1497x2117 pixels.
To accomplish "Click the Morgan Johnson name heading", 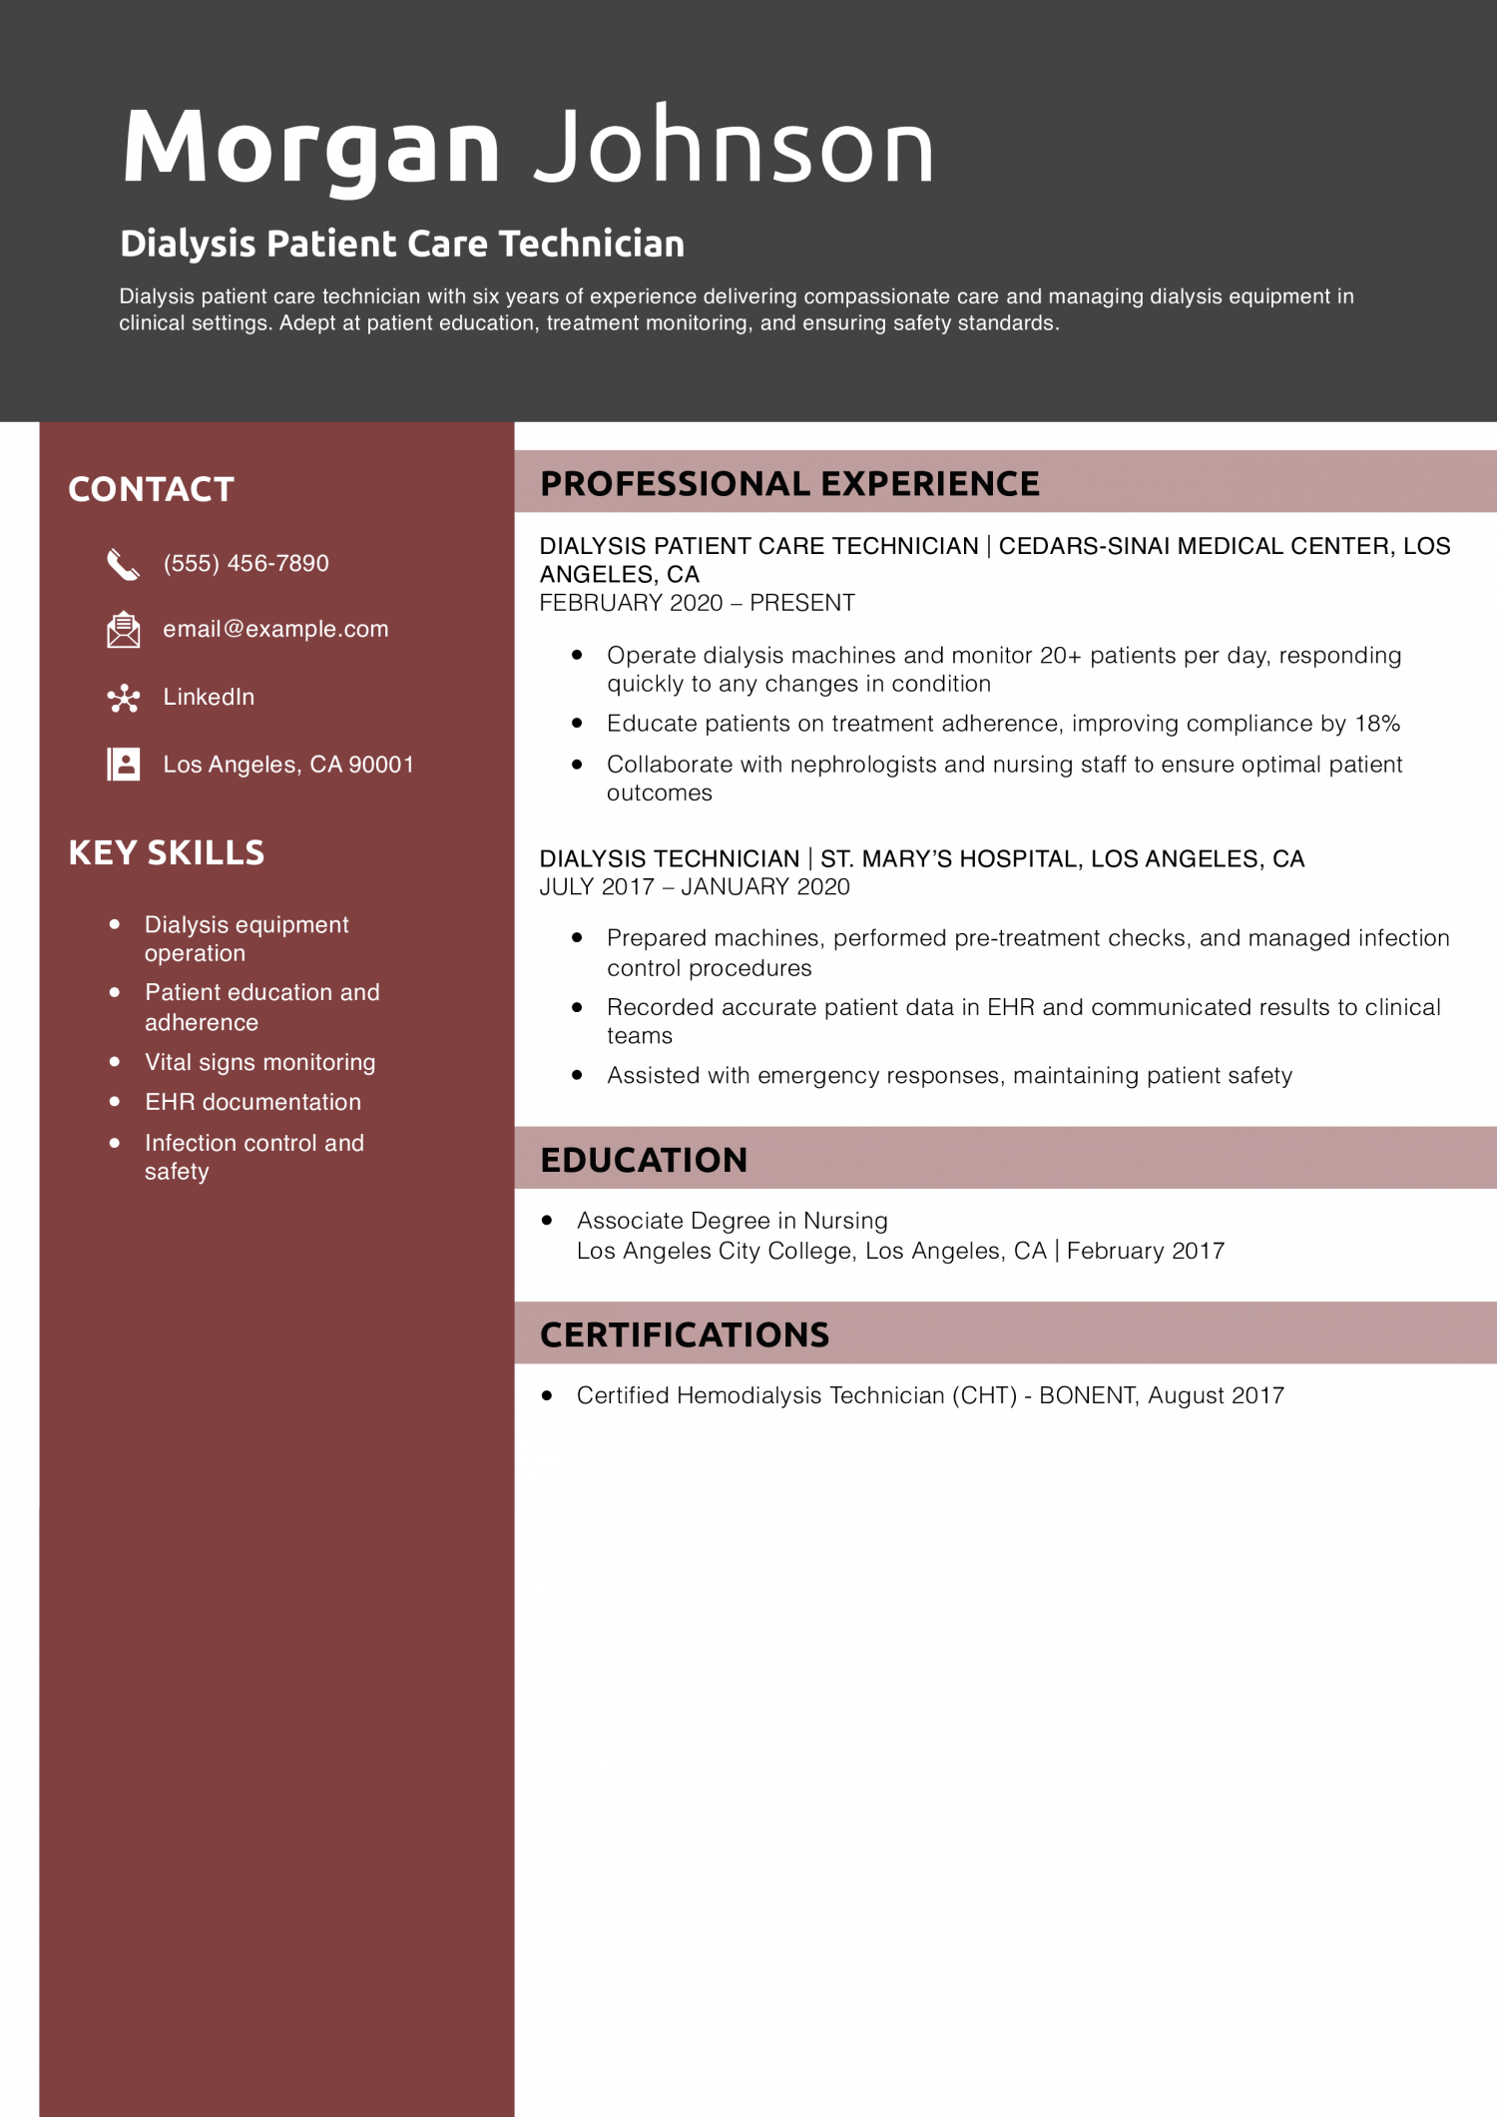I will (x=527, y=148).
